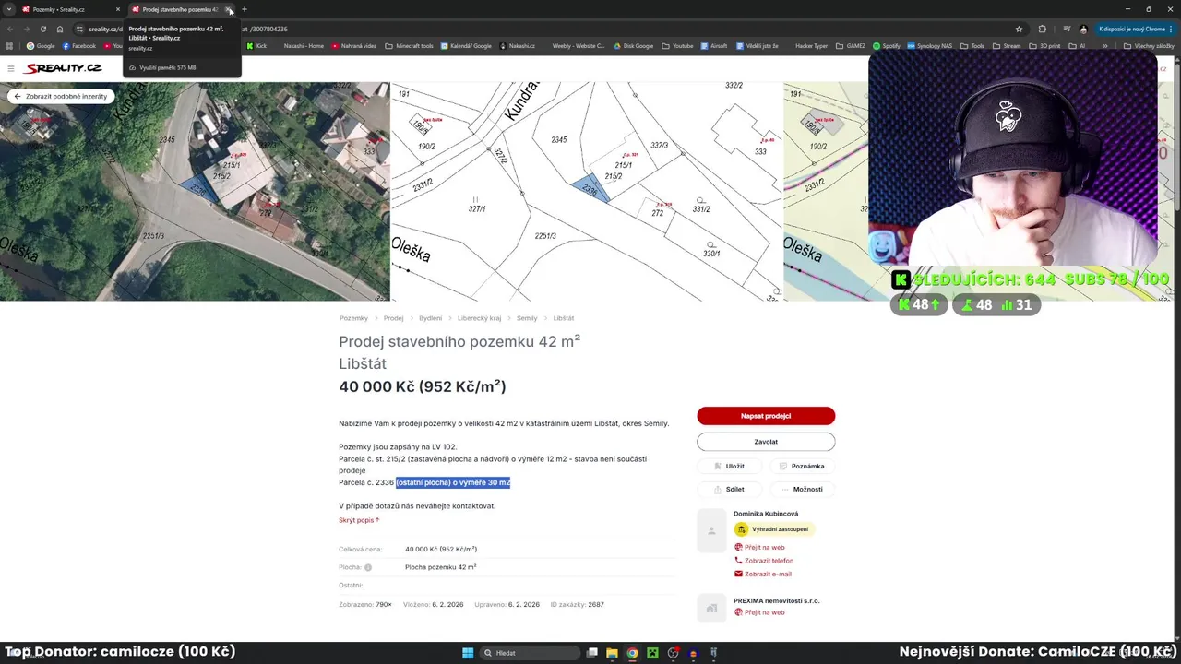1181x664 pixels.
Task: Add a note with Poznámka
Action: pyautogui.click(x=802, y=466)
